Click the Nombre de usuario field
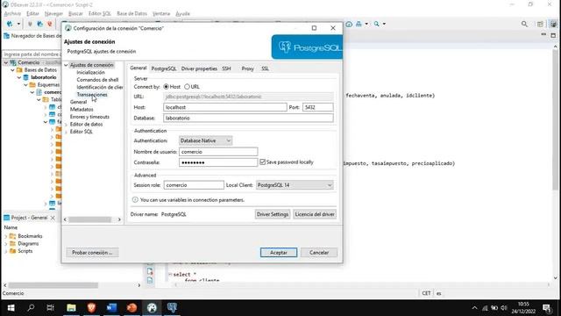Viewport: 561px width, 316px height. (218, 152)
